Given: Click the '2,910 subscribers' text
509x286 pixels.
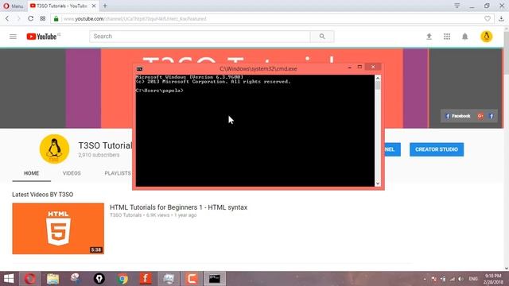Looking at the screenshot, I should (99, 155).
